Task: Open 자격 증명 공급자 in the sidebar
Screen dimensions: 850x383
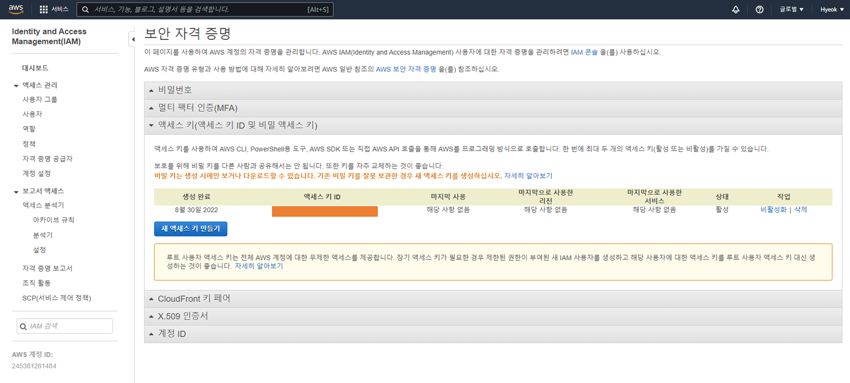Action: pos(48,159)
